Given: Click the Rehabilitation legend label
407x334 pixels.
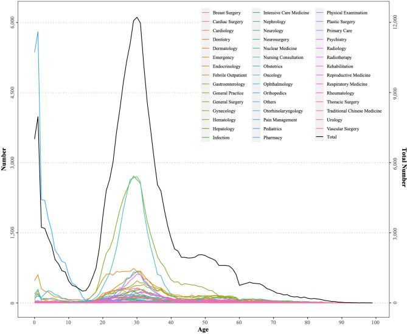Looking at the screenshot, I should [339, 66].
